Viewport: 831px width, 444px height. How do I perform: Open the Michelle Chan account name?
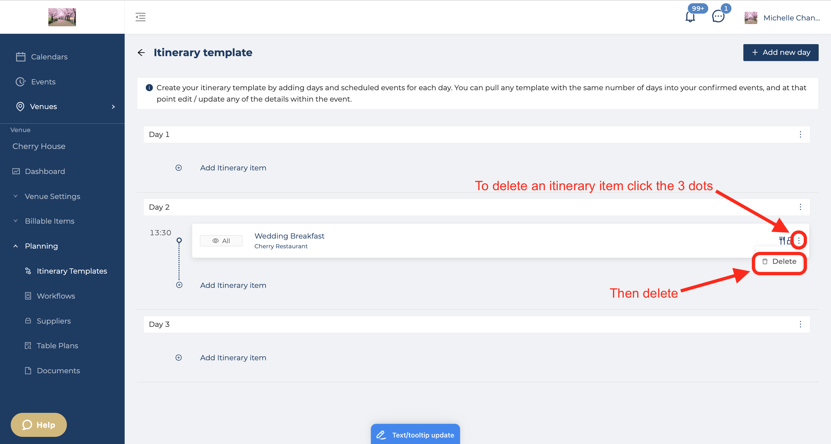pos(792,18)
